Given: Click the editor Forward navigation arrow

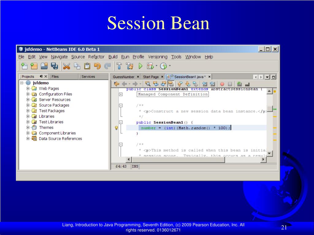Looking at the screenshot, I should tap(135, 84).
